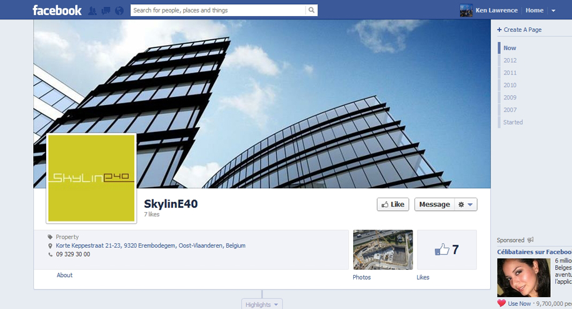The height and width of the screenshot is (309, 572).
Task: Open the notifications globe icon
Action: click(119, 11)
